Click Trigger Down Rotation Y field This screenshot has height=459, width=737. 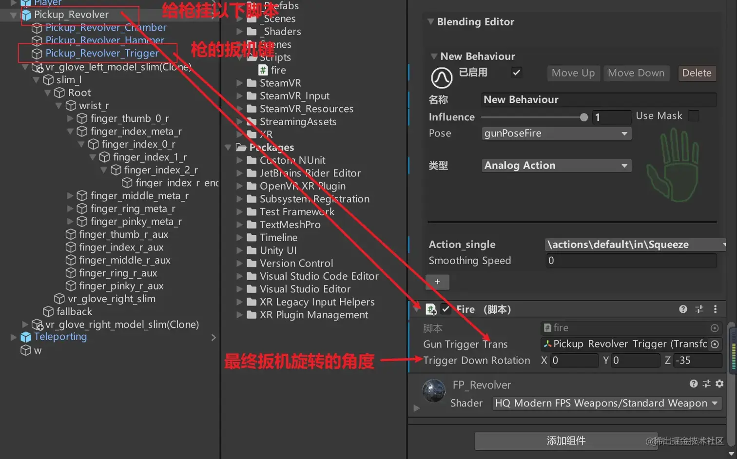tap(636, 361)
